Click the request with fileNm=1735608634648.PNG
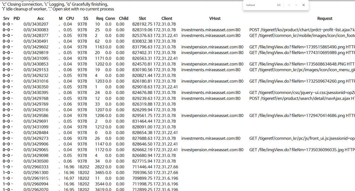This screenshot has height=191, width=355. click(302, 64)
